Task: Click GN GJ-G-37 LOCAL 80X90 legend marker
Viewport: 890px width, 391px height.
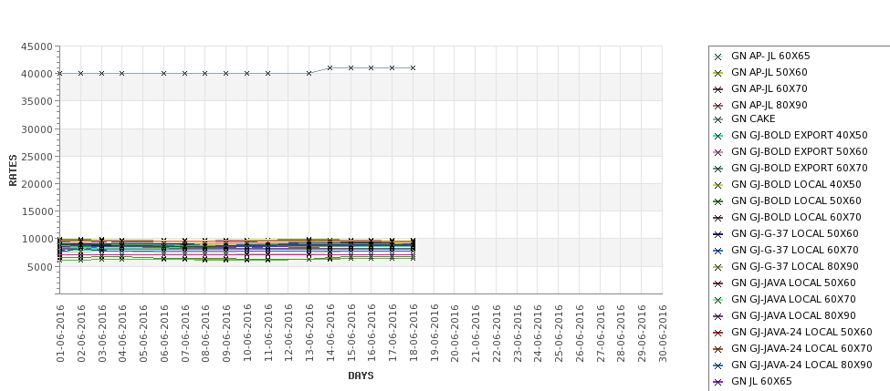Action: [x=718, y=267]
